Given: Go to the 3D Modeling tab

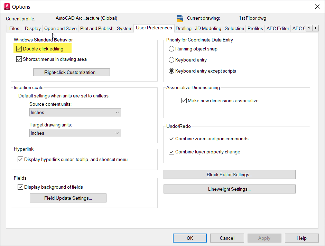Looking at the screenshot, I should click(208, 28).
